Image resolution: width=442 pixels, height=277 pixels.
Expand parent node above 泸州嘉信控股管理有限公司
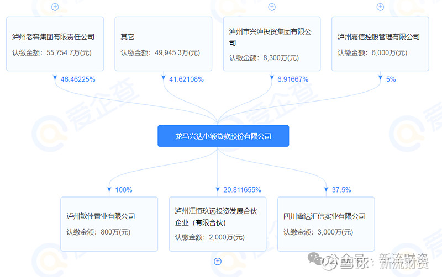pos(380,7)
